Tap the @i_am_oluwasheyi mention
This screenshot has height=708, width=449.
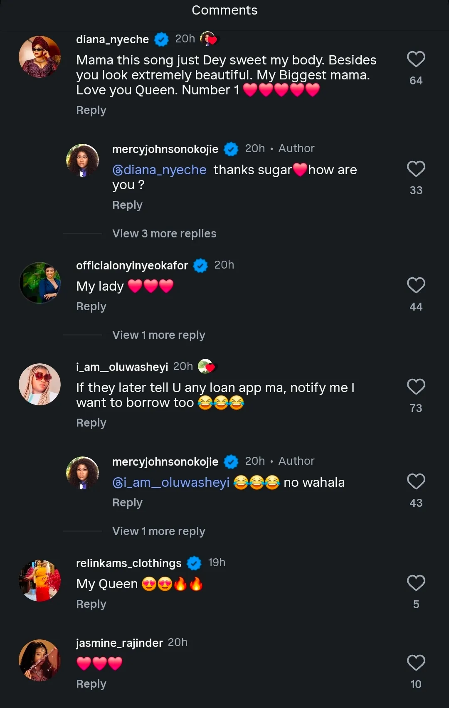pos(171,483)
